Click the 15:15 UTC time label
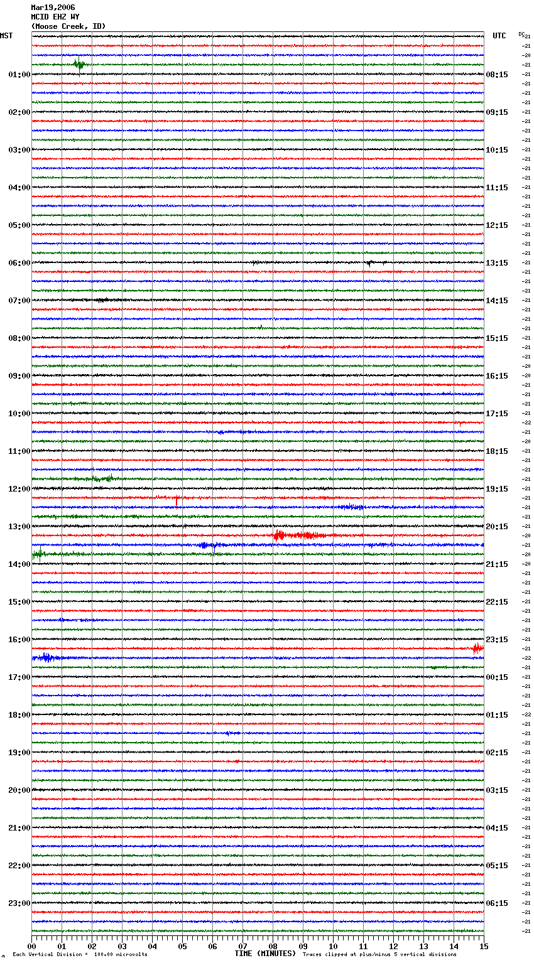The image size is (534, 963). [497, 338]
